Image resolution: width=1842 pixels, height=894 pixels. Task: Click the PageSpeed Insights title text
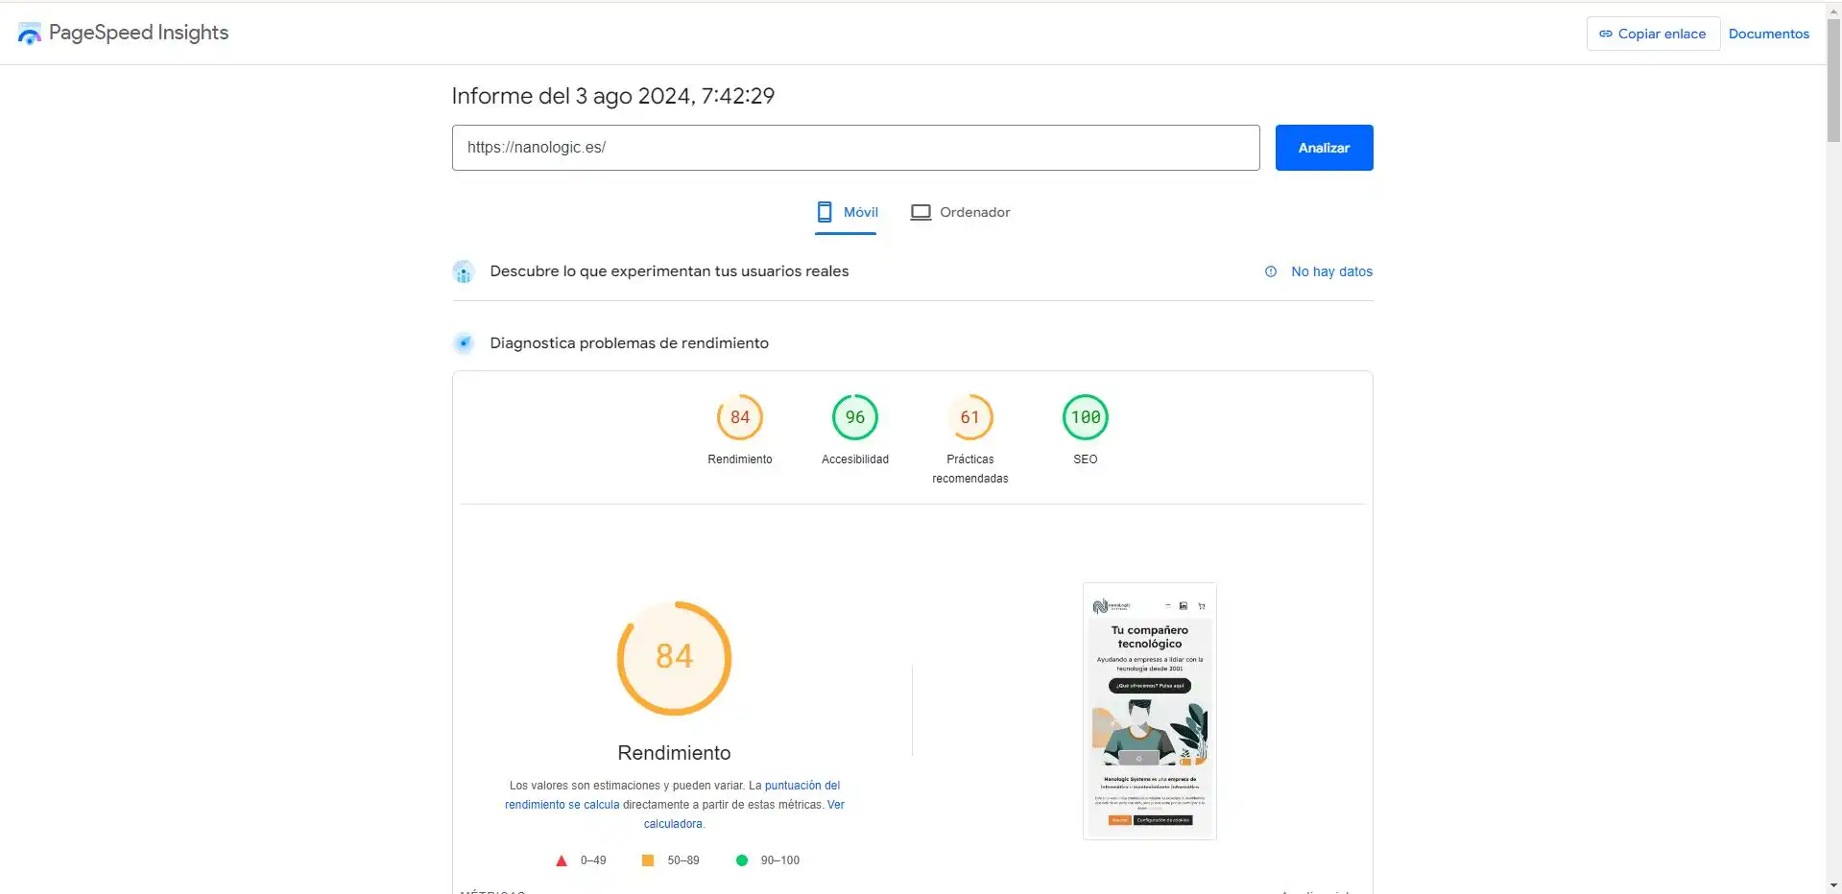139,33
